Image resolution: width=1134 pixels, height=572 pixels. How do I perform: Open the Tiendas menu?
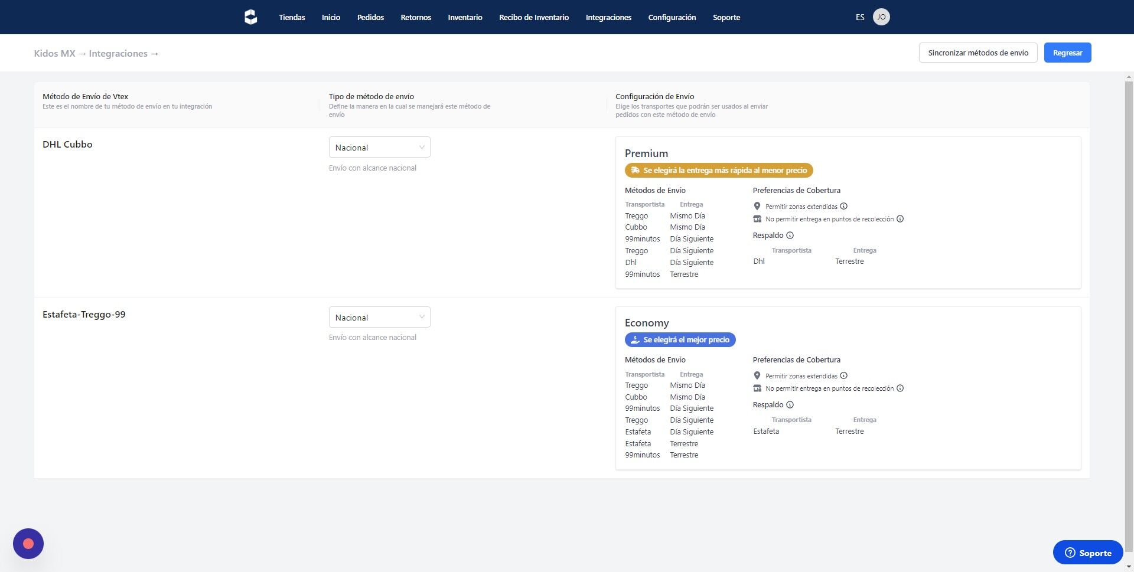click(292, 17)
